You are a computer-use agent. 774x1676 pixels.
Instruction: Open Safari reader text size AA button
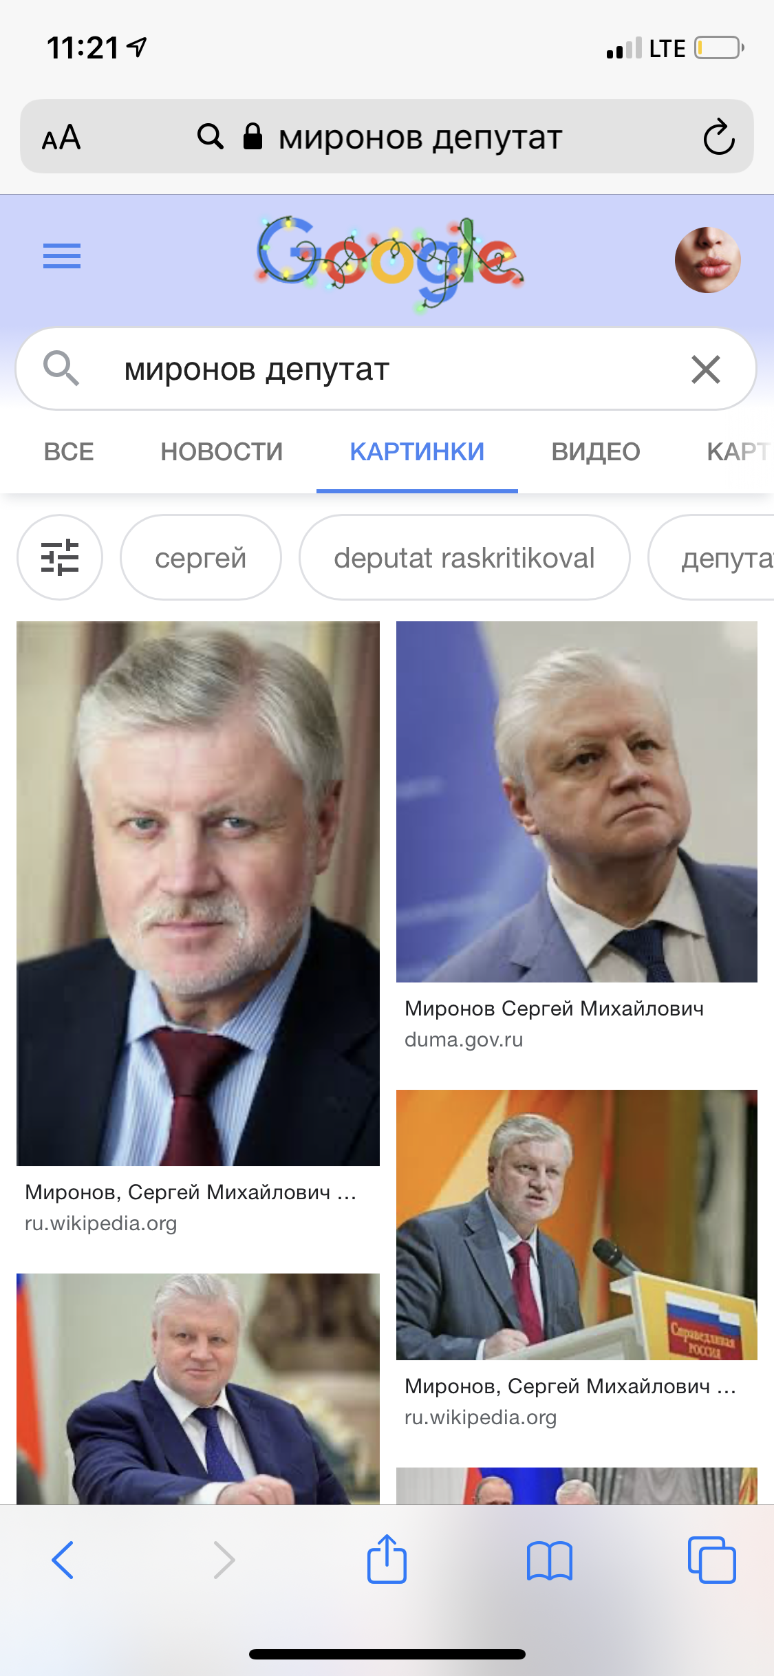pos(61,137)
